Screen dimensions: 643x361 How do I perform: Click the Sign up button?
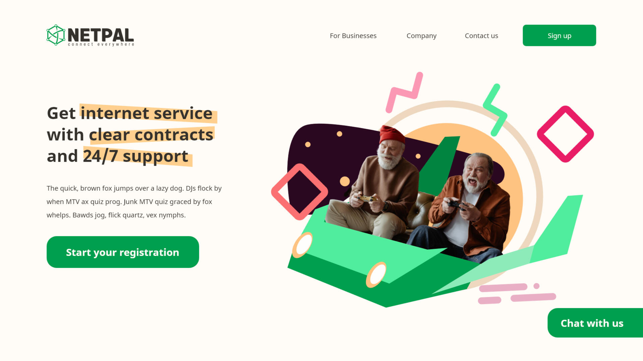[x=559, y=35]
